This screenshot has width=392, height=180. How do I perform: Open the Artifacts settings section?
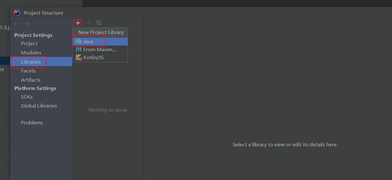click(31, 80)
